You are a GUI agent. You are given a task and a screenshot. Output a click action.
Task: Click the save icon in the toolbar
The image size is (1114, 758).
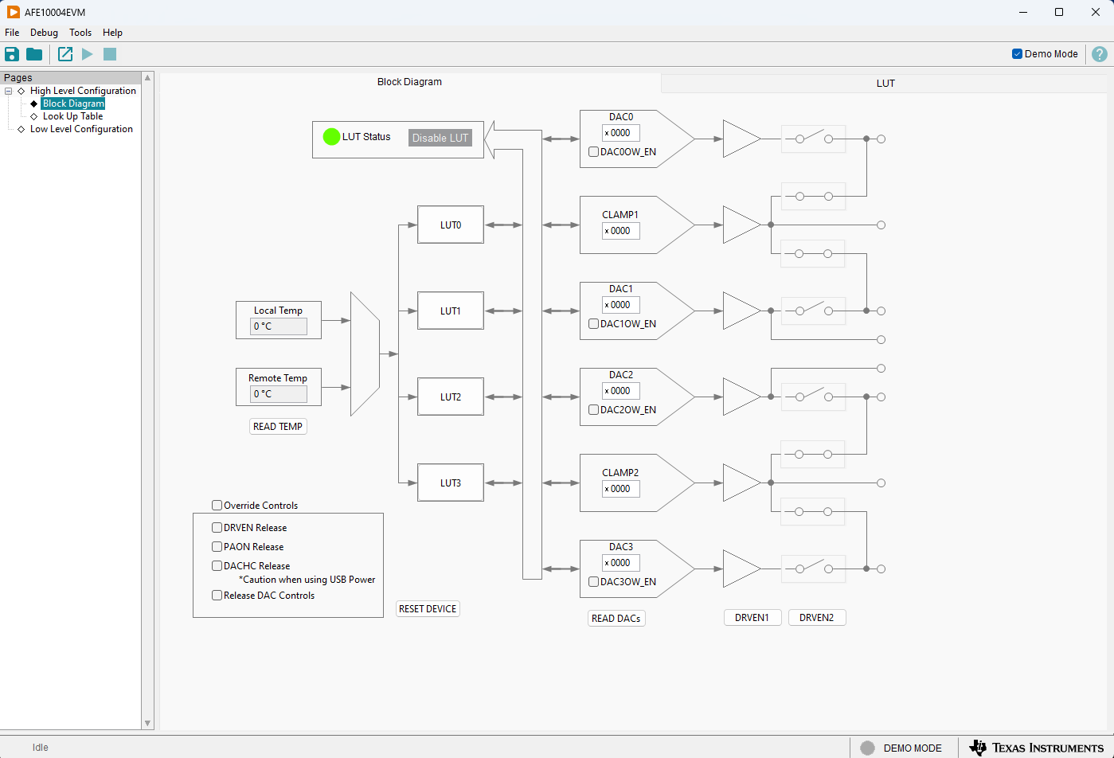[x=12, y=54]
